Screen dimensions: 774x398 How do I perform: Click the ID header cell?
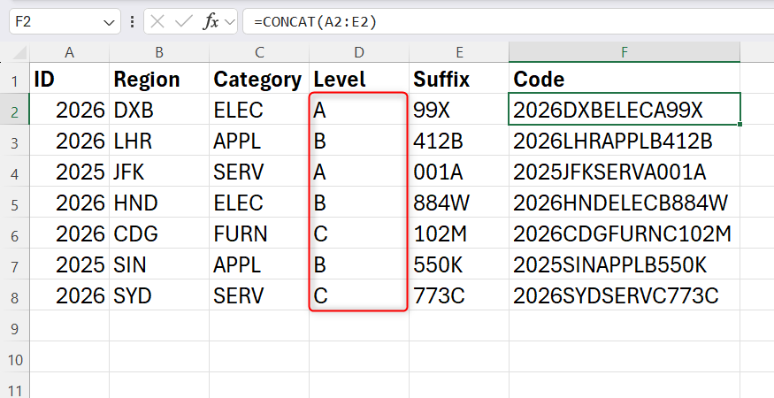coord(70,79)
